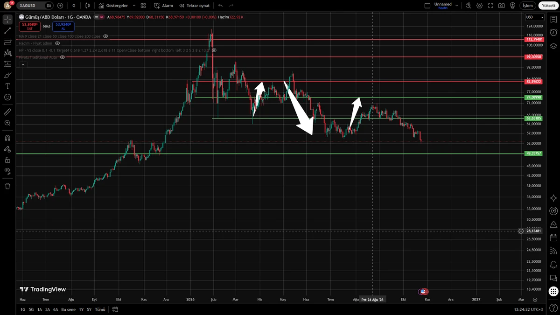The image size is (560, 315).
Task: Select the ruler measure tool
Action: coord(7,112)
